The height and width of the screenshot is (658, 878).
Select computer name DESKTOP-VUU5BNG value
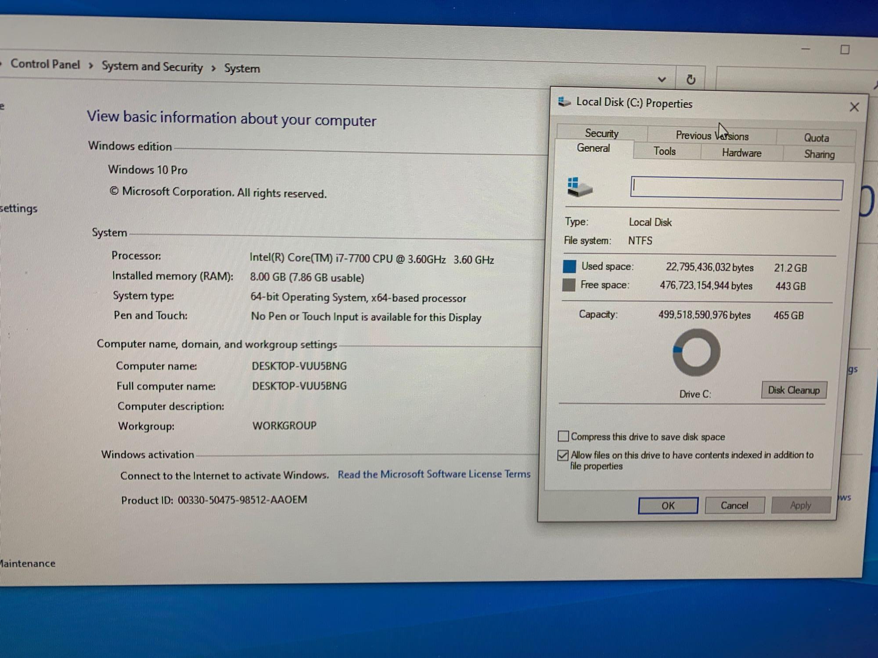299,366
